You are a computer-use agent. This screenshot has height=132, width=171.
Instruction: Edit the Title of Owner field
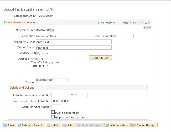74,48
